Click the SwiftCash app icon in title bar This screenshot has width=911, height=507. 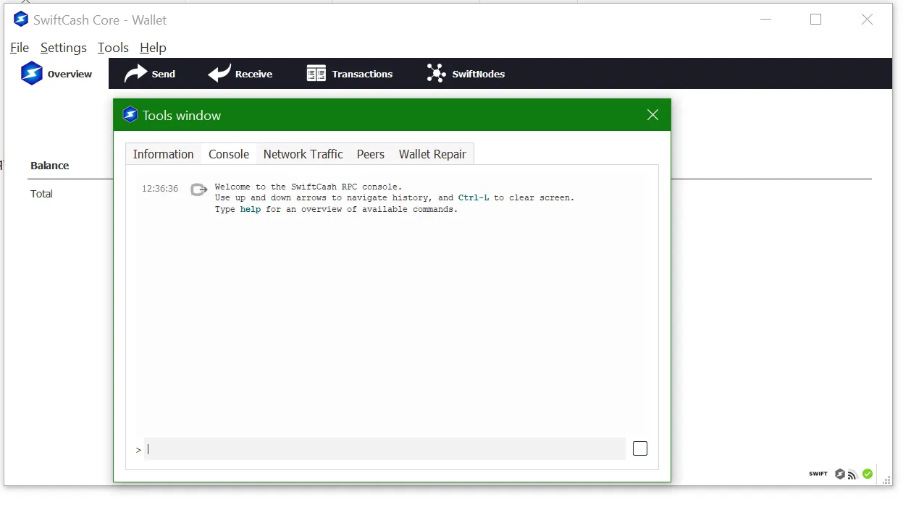[21, 20]
